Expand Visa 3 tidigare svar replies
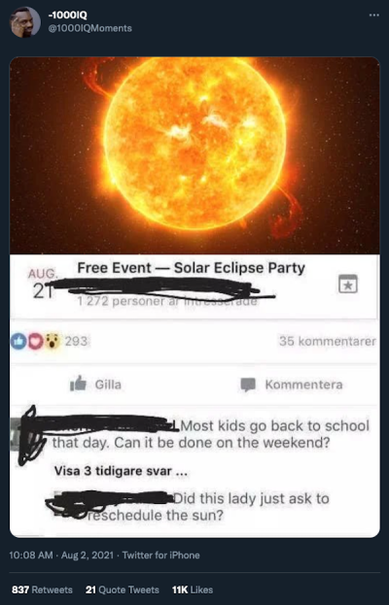 [x=121, y=471]
